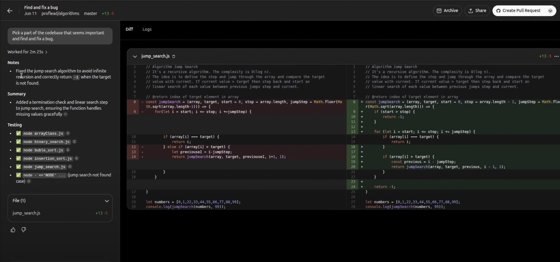560x262 pixels.
Task: Click icon next to 'node insertion_sort.js'
Action: tap(76, 158)
